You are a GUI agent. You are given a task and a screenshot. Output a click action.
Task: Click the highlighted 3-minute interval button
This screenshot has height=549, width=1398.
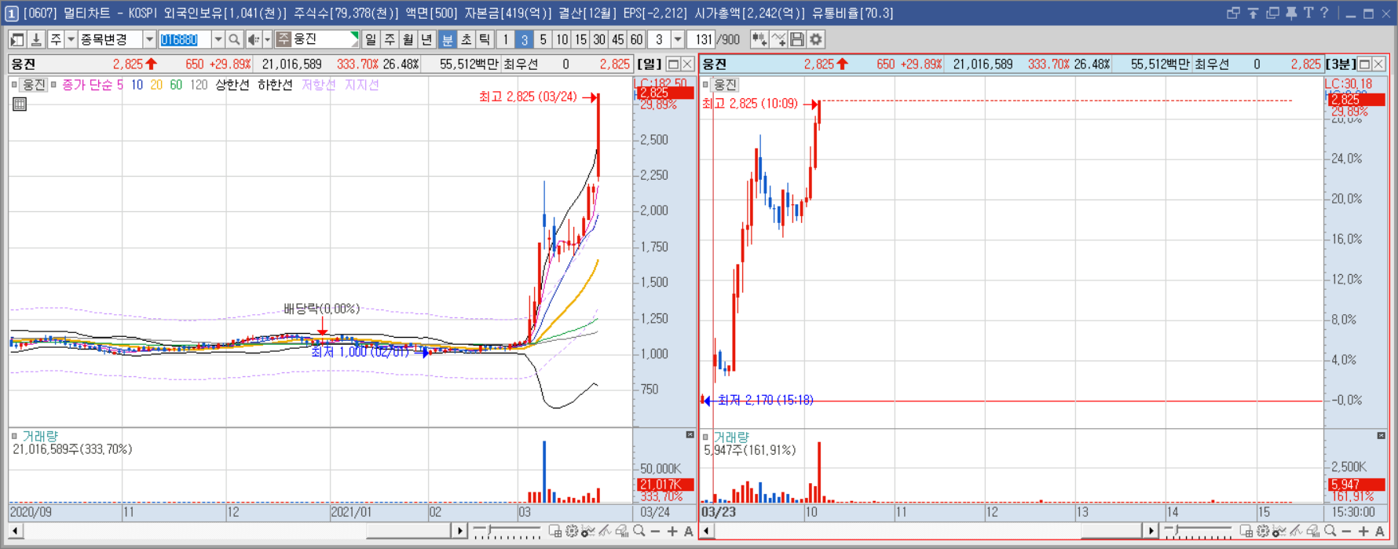tap(524, 39)
